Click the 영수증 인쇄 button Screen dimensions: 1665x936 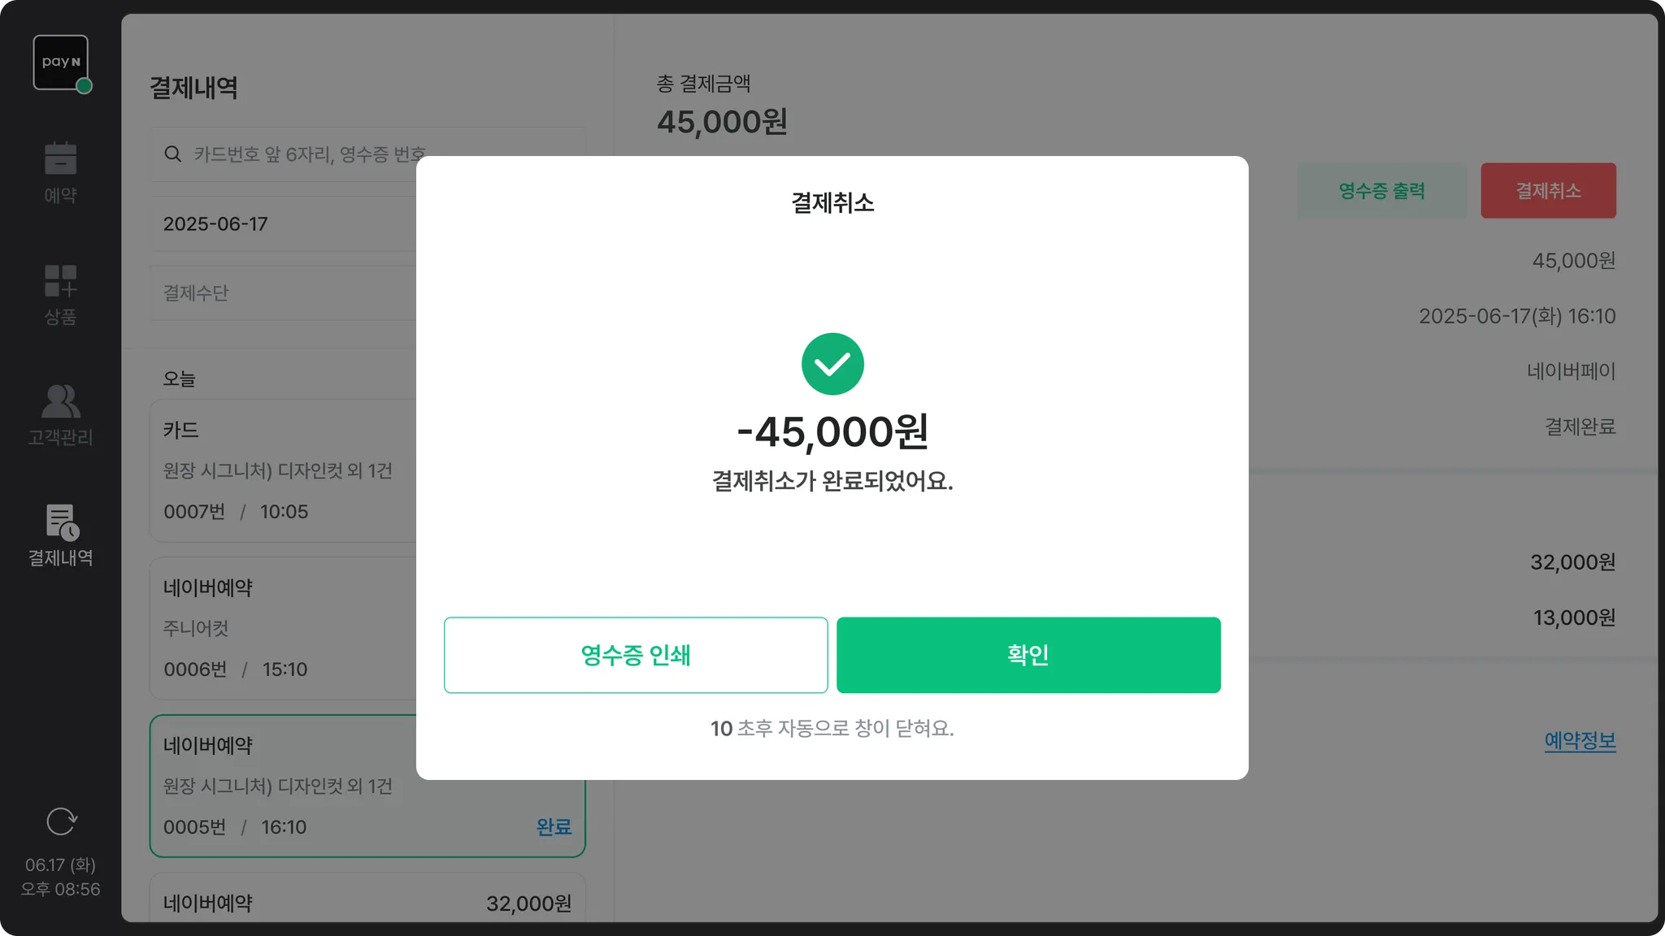click(x=635, y=655)
